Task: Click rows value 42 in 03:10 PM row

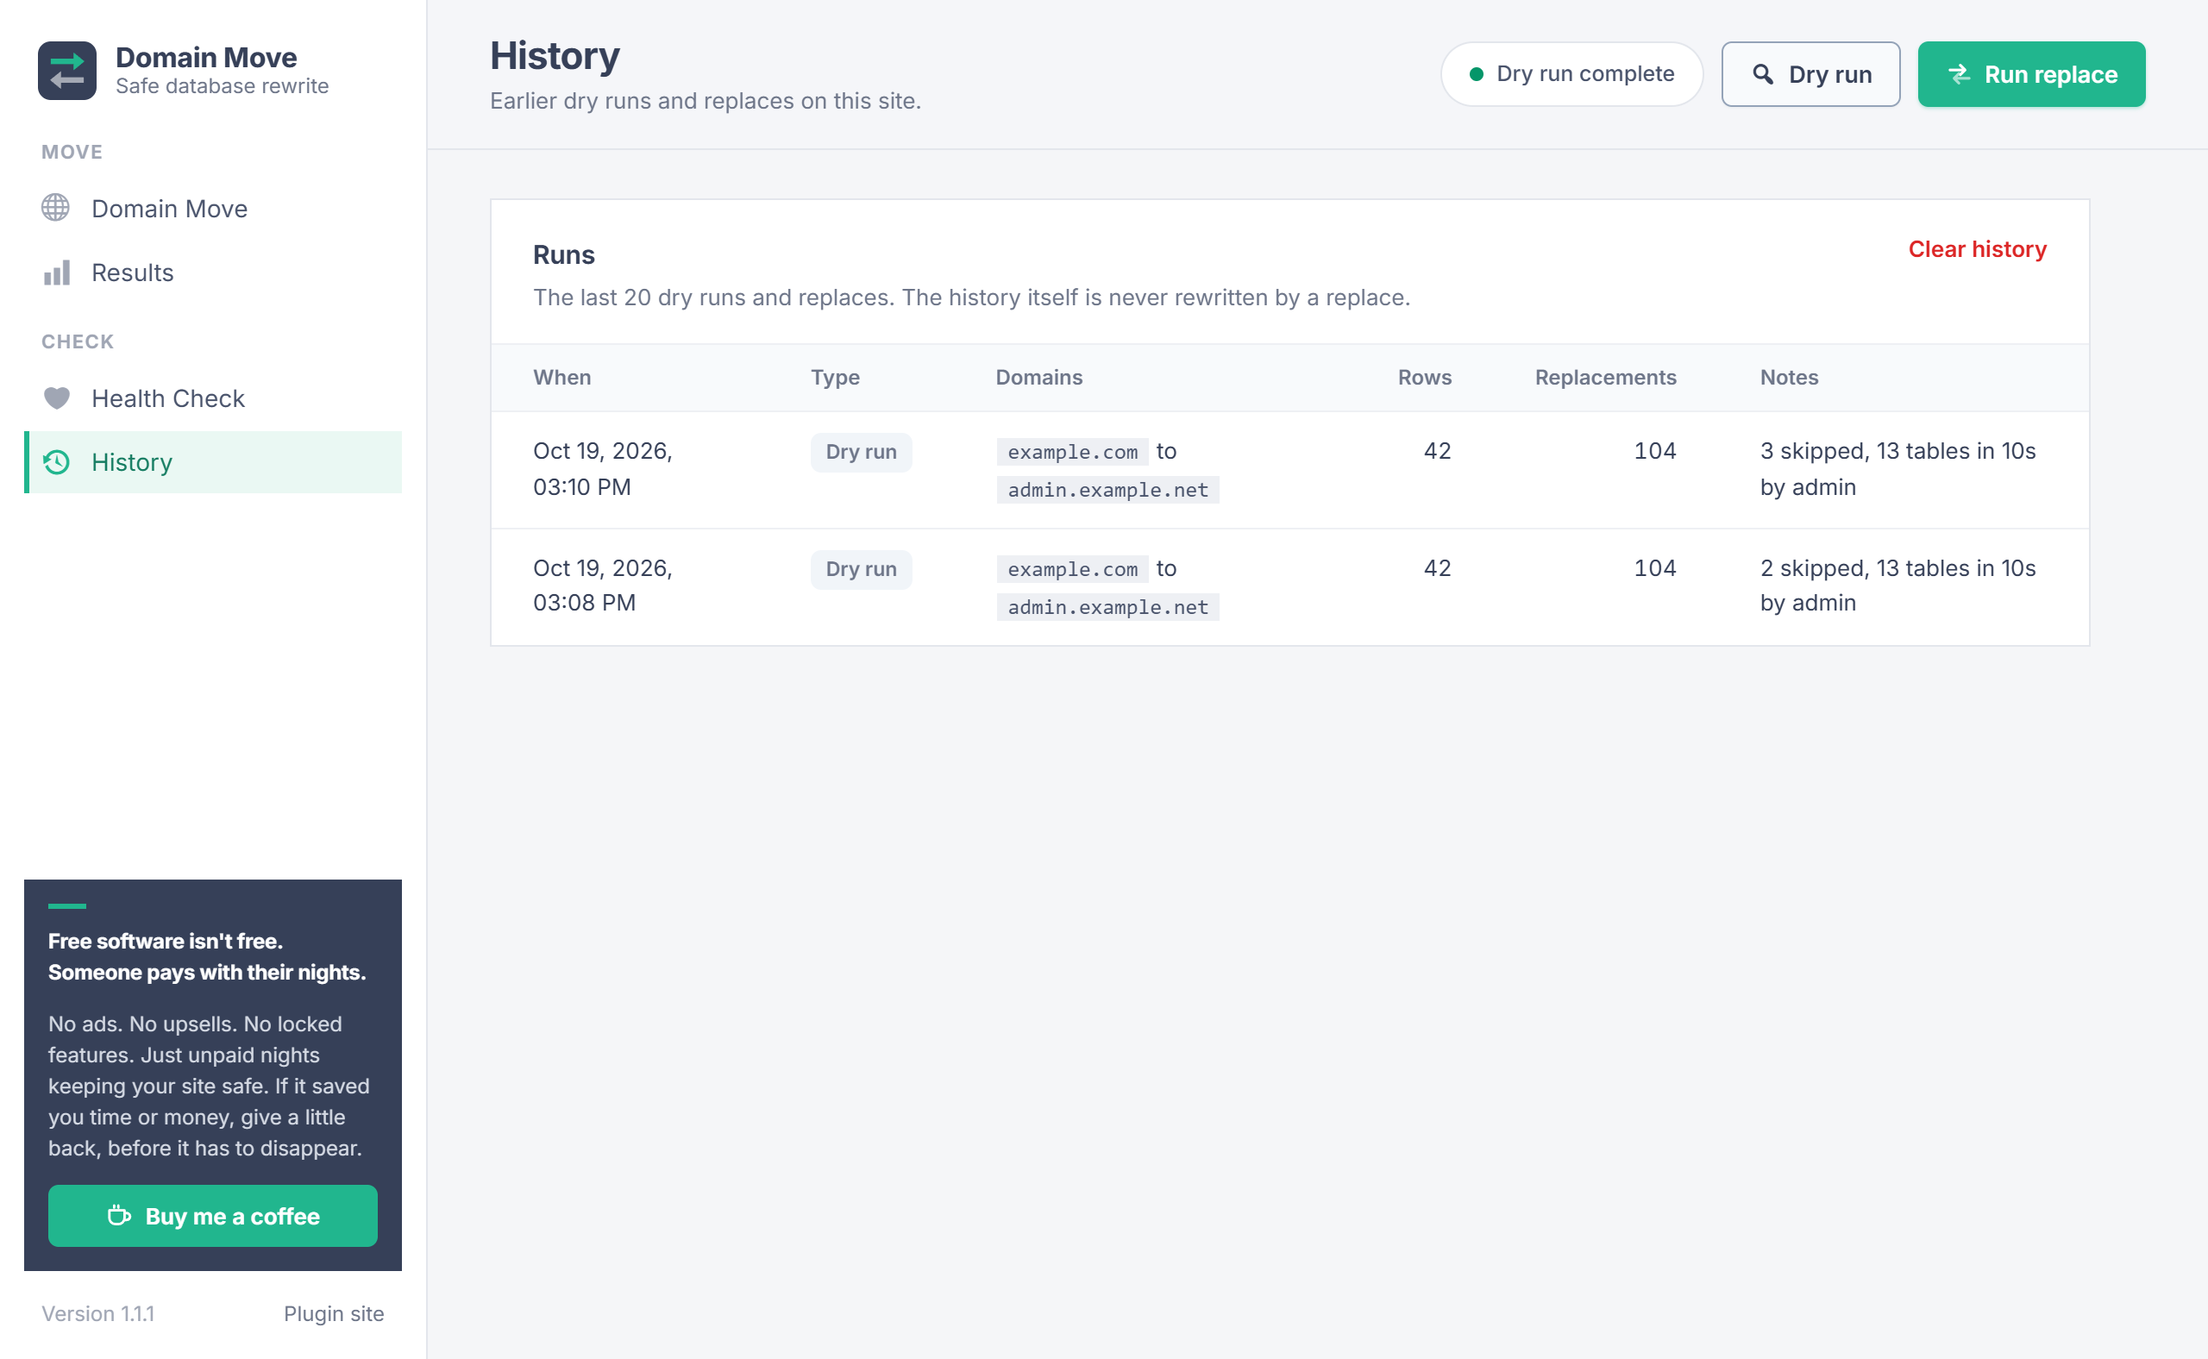Action: [x=1437, y=451]
